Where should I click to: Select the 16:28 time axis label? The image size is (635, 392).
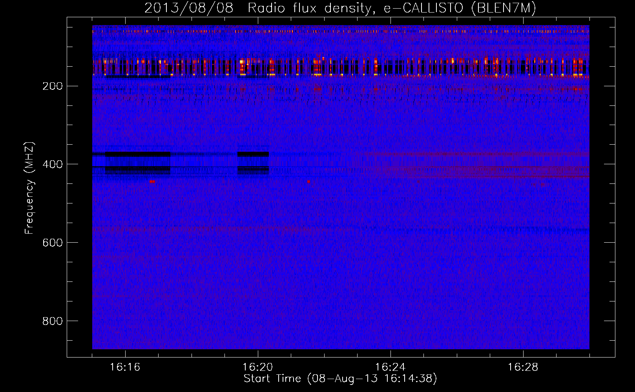523,367
